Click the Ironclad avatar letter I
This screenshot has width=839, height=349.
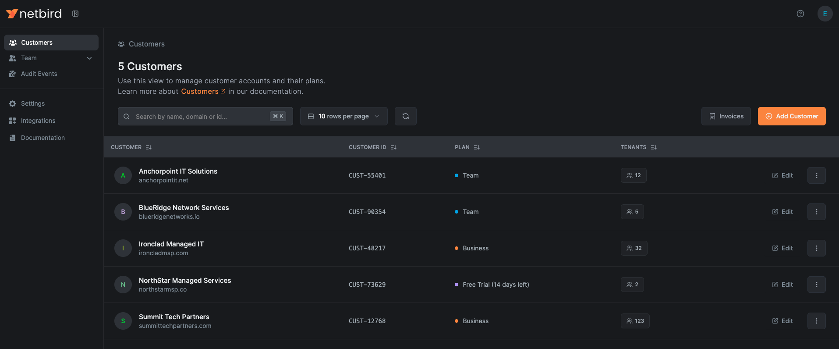tap(123, 248)
